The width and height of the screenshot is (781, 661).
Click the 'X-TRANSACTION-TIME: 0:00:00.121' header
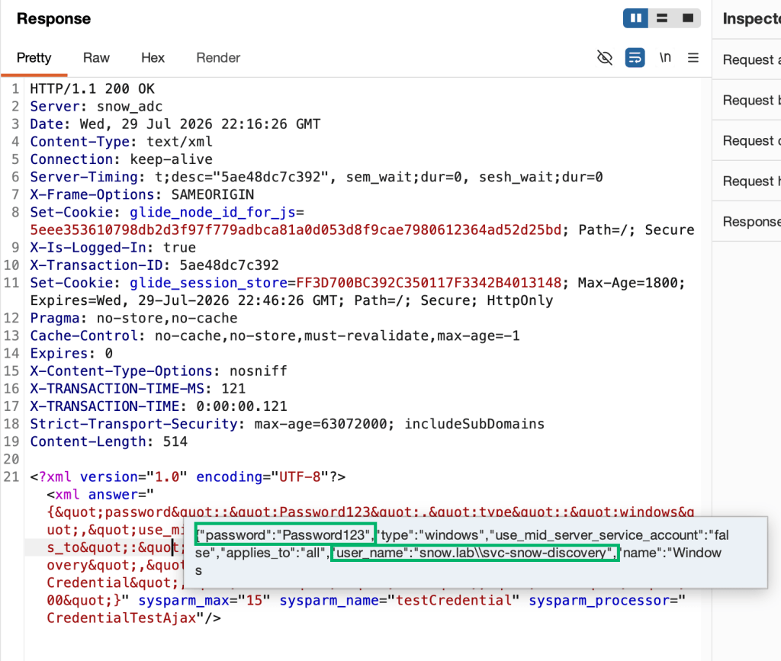(159, 406)
